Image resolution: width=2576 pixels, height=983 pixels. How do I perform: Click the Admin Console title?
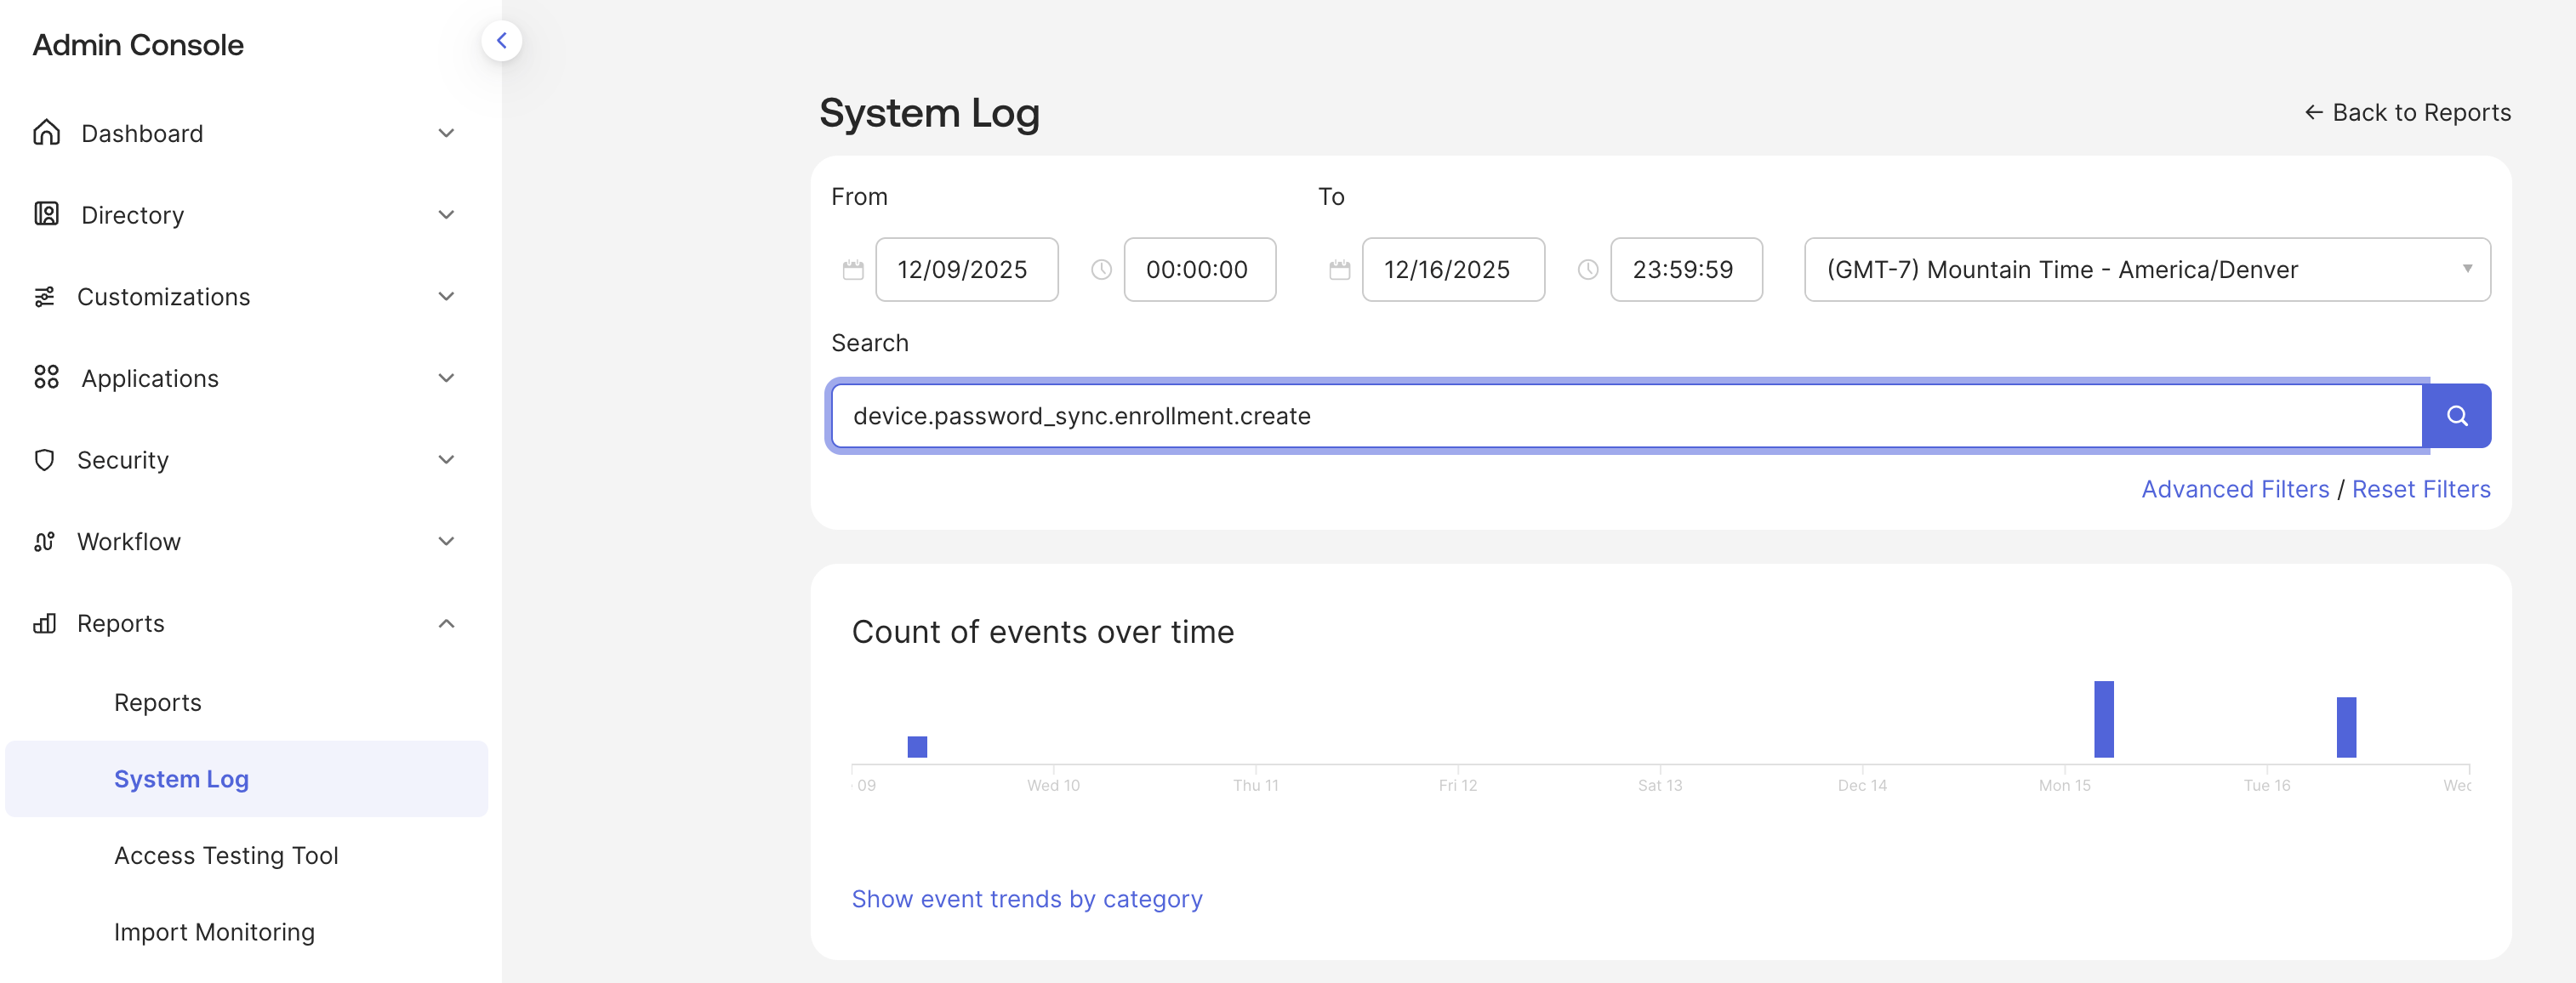(138, 45)
